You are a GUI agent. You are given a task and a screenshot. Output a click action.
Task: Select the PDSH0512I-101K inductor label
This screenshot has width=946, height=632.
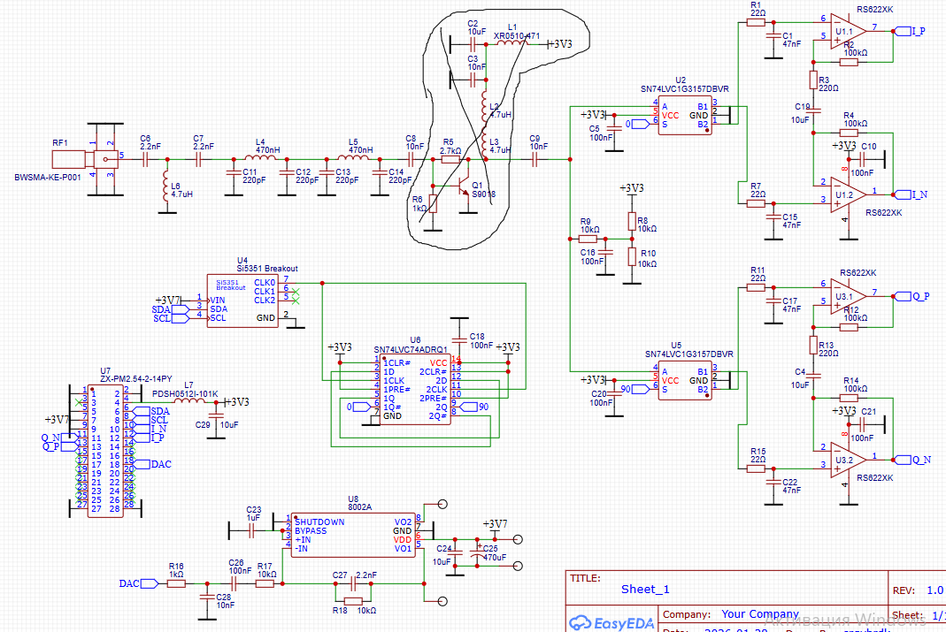(x=185, y=394)
